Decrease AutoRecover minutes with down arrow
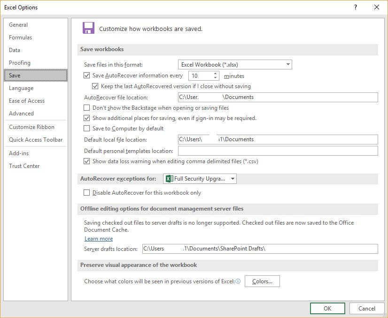This screenshot has width=388, height=318. pyautogui.click(x=216, y=78)
